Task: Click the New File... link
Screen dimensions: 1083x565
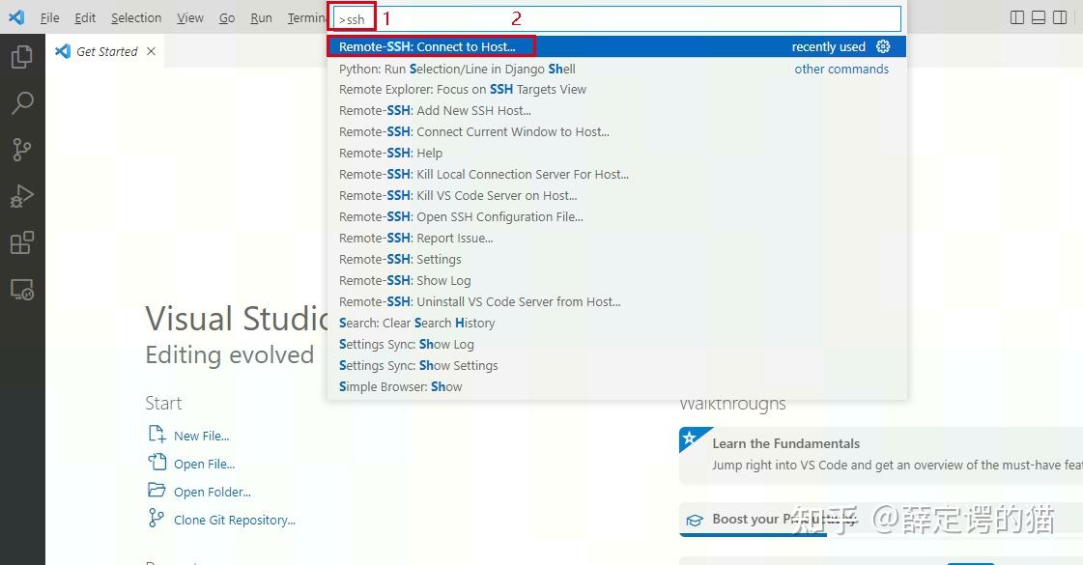Action: [x=202, y=436]
